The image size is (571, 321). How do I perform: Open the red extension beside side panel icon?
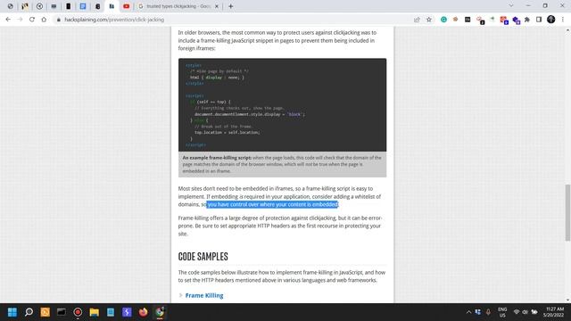coord(503,20)
